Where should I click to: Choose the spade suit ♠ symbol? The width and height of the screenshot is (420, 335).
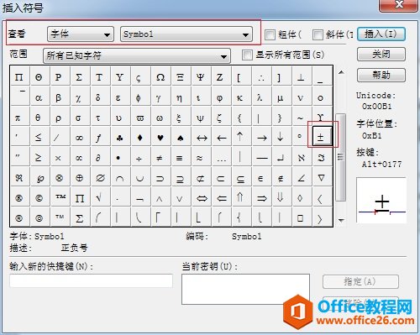[x=181, y=136]
